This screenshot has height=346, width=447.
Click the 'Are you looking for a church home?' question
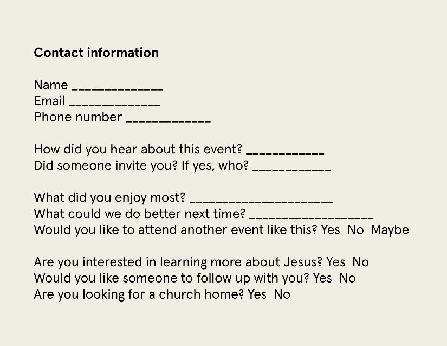pyautogui.click(x=138, y=295)
